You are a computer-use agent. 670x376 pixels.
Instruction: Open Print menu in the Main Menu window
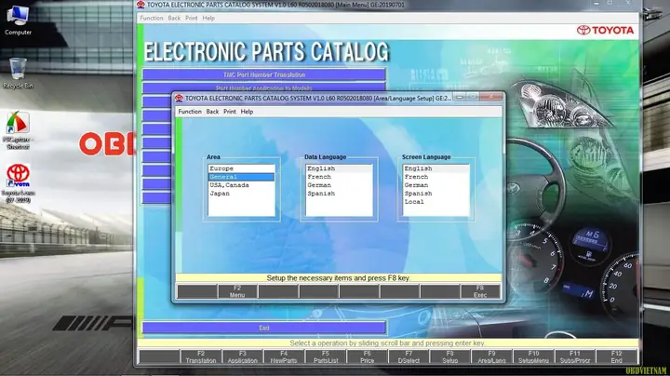tap(191, 19)
